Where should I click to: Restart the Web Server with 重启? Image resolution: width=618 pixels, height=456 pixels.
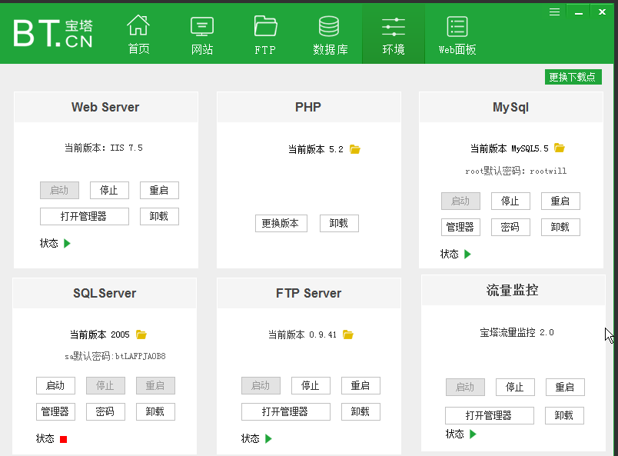click(159, 190)
